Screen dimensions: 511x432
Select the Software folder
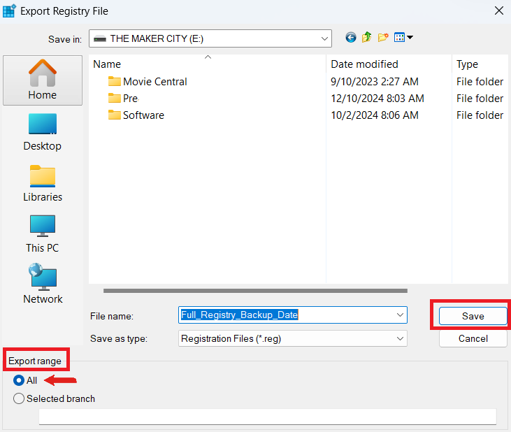point(136,115)
